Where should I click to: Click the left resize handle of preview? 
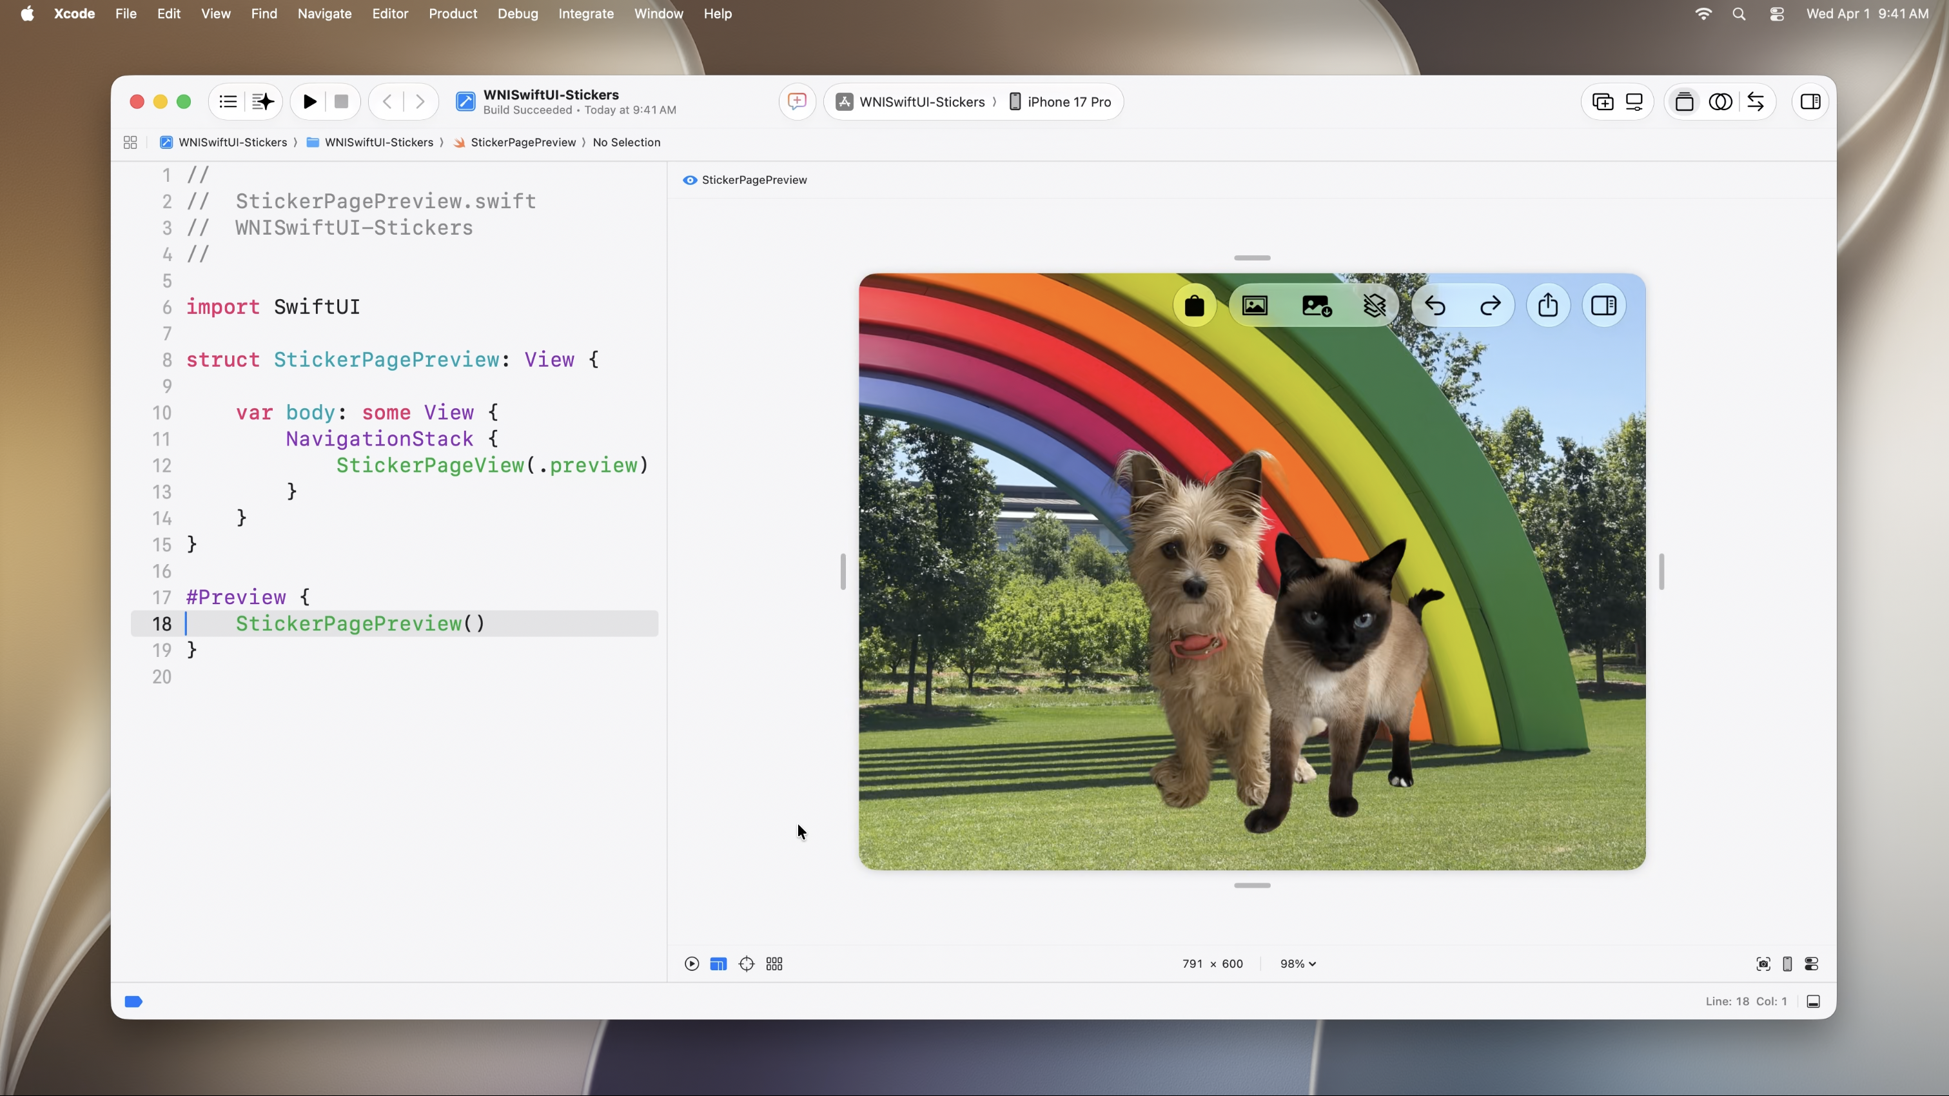(x=843, y=572)
